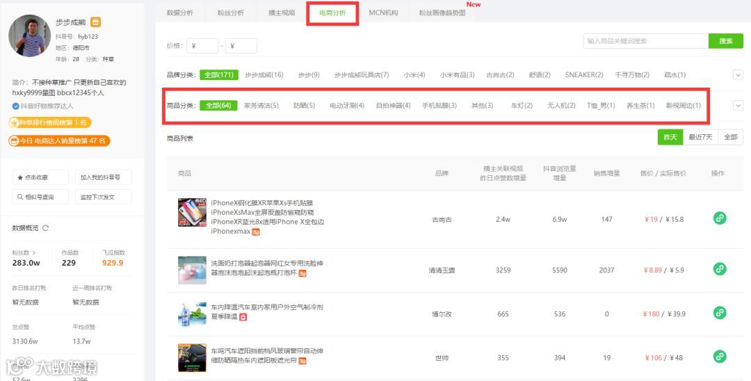Click refresh icon next to 数据概览
The height and width of the screenshot is (381, 751).
(45, 228)
